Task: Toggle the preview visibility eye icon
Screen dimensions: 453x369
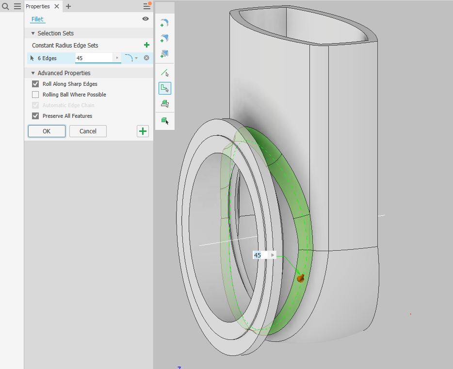Action: pyautogui.click(x=145, y=19)
